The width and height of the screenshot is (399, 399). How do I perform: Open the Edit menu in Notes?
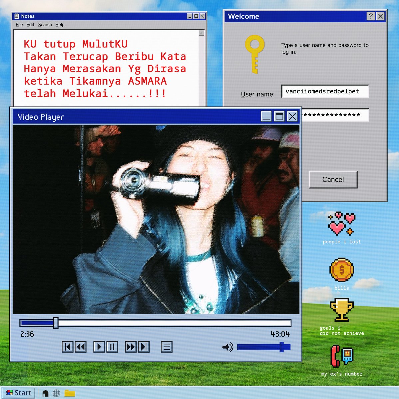coord(30,25)
